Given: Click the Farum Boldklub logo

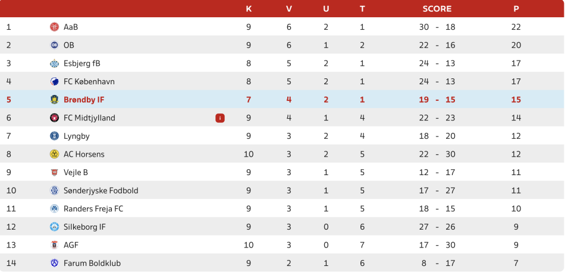Looking at the screenshot, I should (54, 263).
